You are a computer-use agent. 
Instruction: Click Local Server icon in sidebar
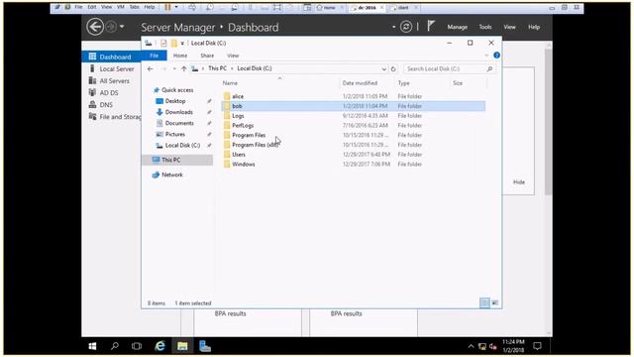click(x=92, y=68)
